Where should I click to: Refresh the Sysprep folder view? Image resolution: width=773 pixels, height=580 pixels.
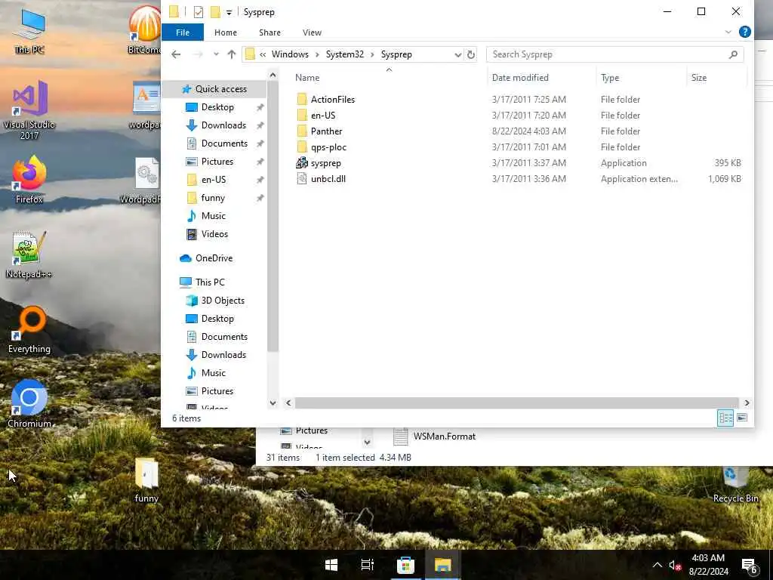click(471, 54)
